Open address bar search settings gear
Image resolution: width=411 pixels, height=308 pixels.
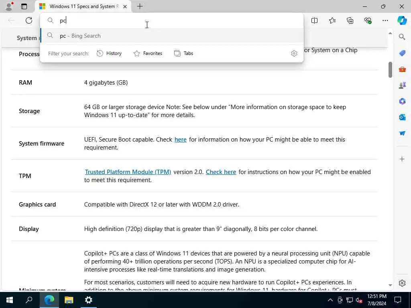pyautogui.click(x=294, y=53)
